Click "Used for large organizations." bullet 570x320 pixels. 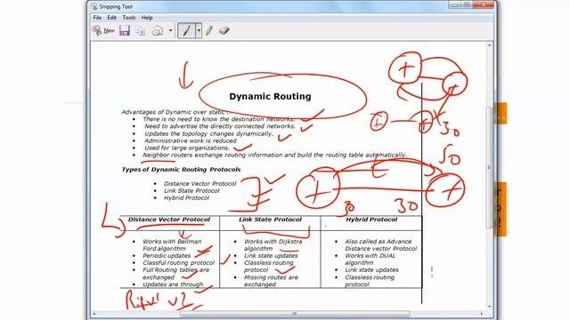pyautogui.click(x=187, y=148)
